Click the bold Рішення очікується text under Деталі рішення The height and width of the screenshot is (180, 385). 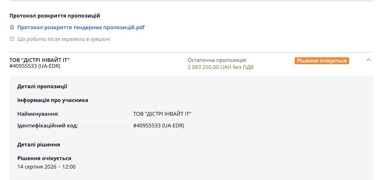click(x=44, y=158)
